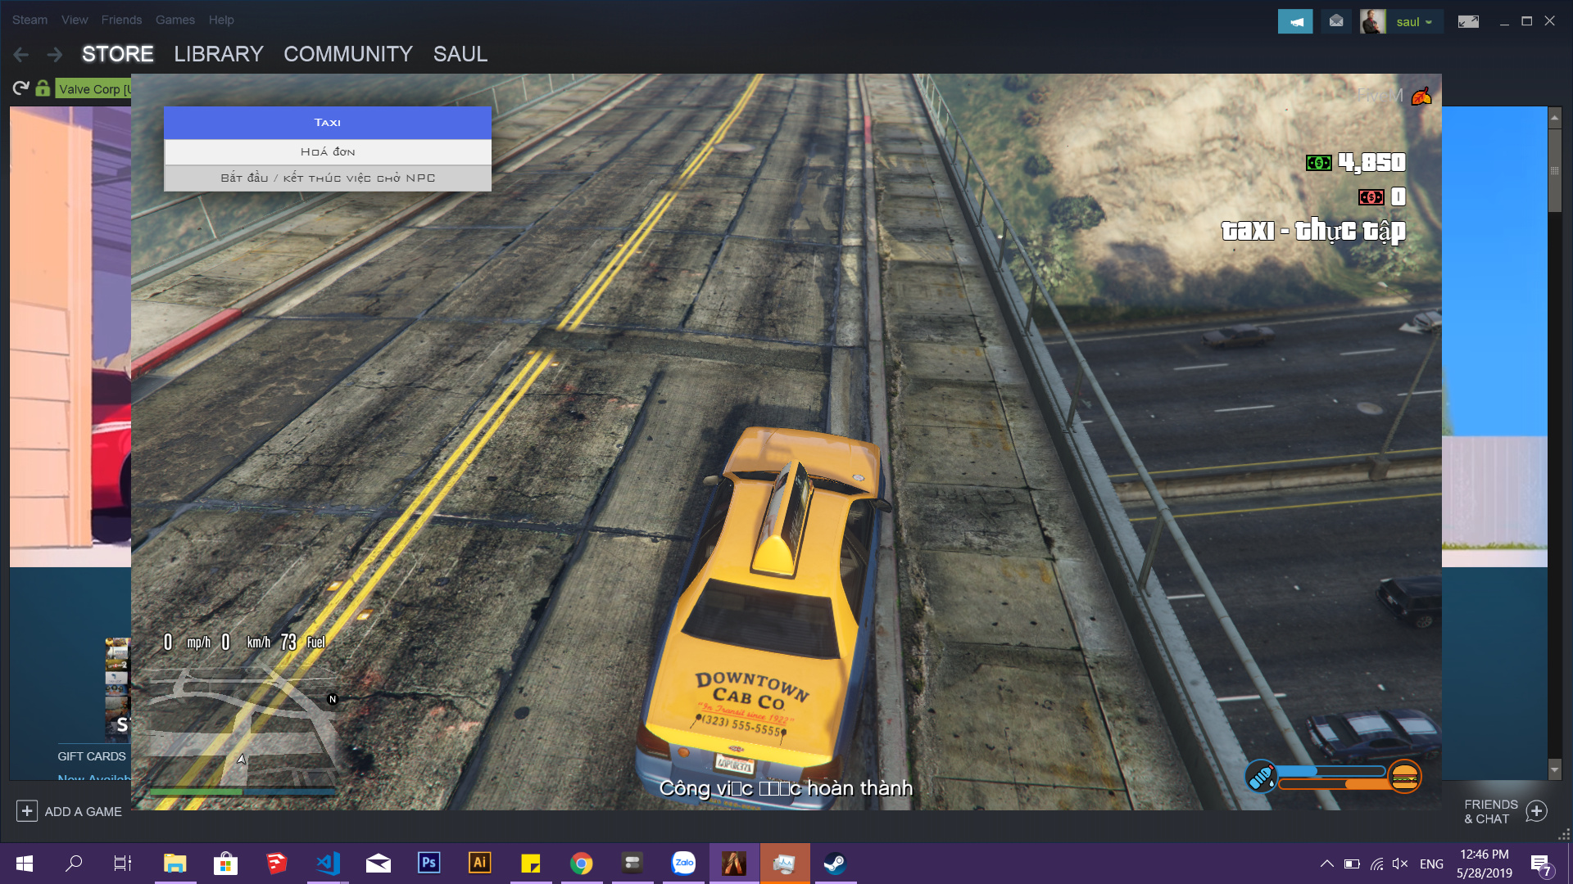Click the Big Picture mode icon
Screen dimensions: 1573x884
pyautogui.click(x=1468, y=21)
